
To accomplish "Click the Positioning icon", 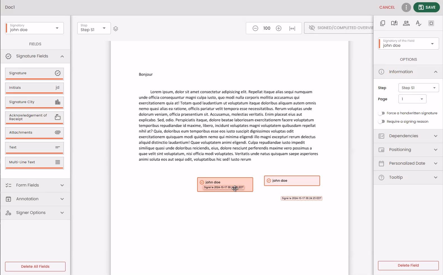I will (x=381, y=150).
